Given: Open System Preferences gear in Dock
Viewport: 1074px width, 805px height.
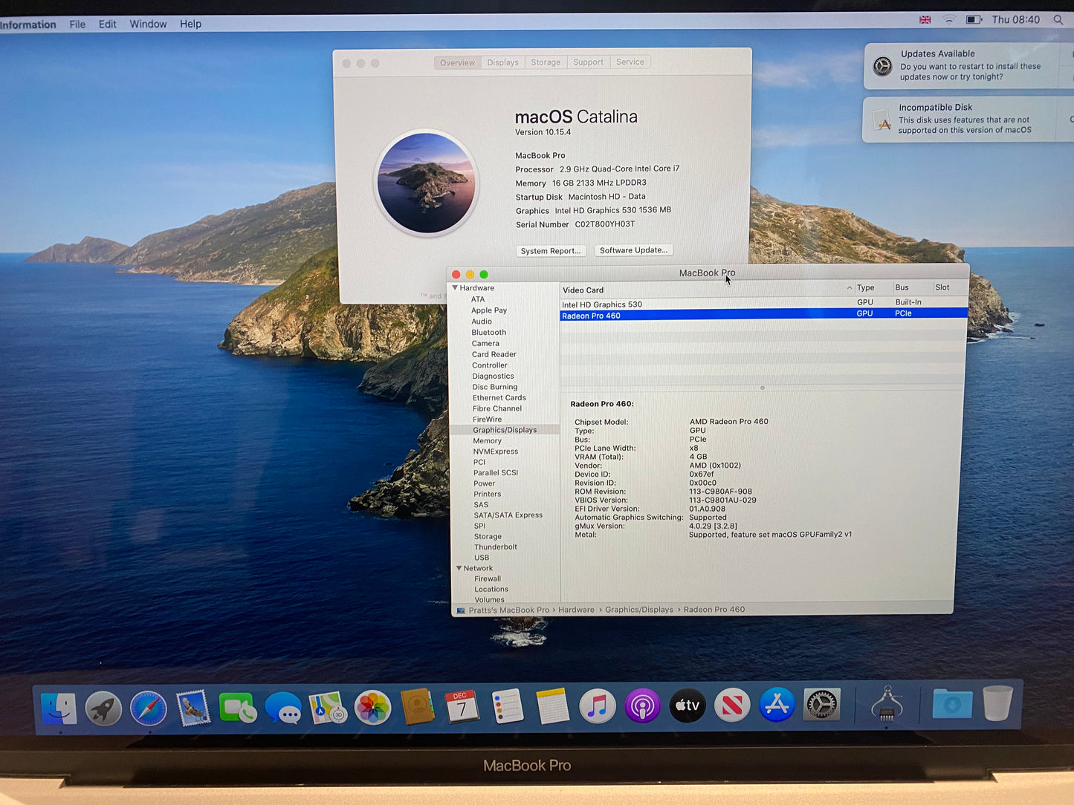Looking at the screenshot, I should click(x=822, y=705).
